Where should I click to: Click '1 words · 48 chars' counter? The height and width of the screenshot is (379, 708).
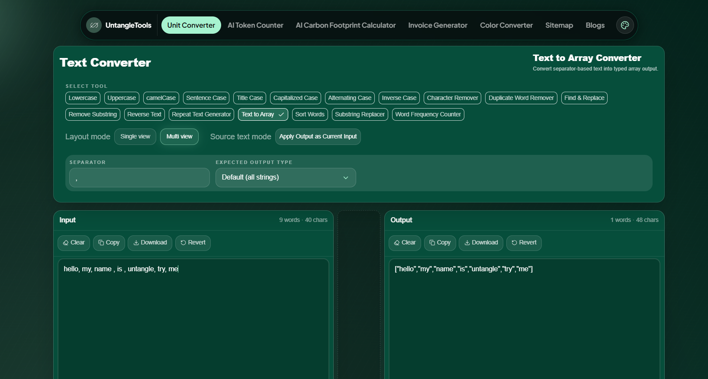tap(634, 220)
